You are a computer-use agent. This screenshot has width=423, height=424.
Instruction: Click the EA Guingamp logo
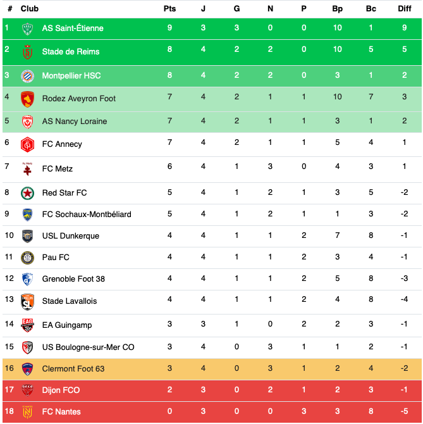click(27, 325)
